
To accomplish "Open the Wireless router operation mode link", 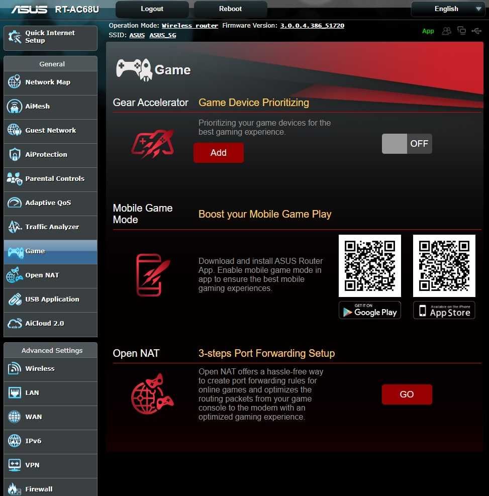I will tap(190, 26).
